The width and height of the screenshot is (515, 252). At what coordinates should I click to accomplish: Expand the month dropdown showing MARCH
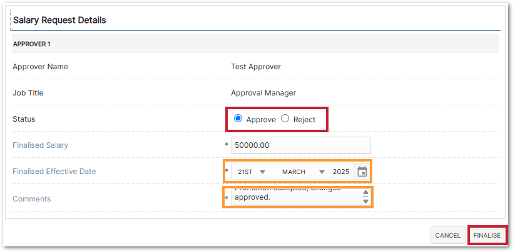(303, 172)
